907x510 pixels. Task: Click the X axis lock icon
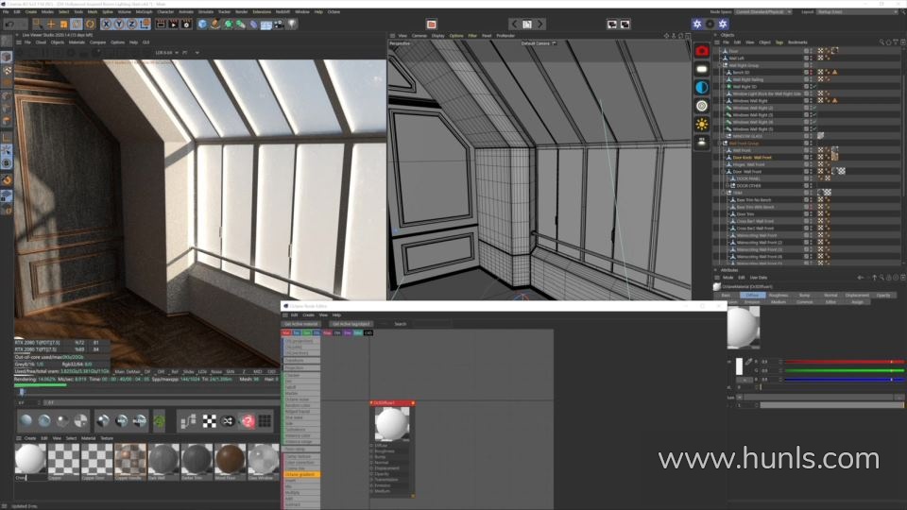point(107,24)
